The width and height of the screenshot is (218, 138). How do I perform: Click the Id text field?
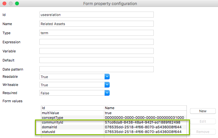pos(96,15)
